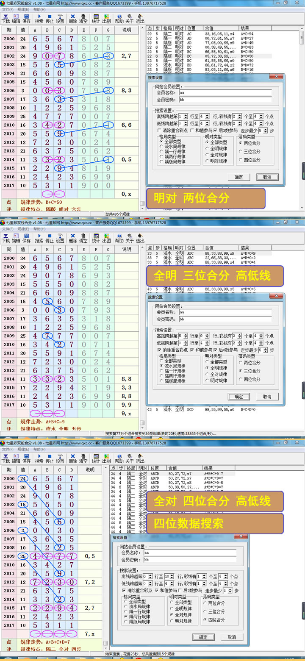The height and width of the screenshot is (661, 305).
Task: Click 关于 about icon in middle window
Action: click(x=130, y=238)
